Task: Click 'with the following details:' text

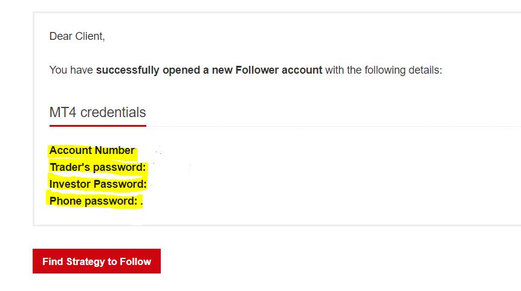Action: point(384,70)
